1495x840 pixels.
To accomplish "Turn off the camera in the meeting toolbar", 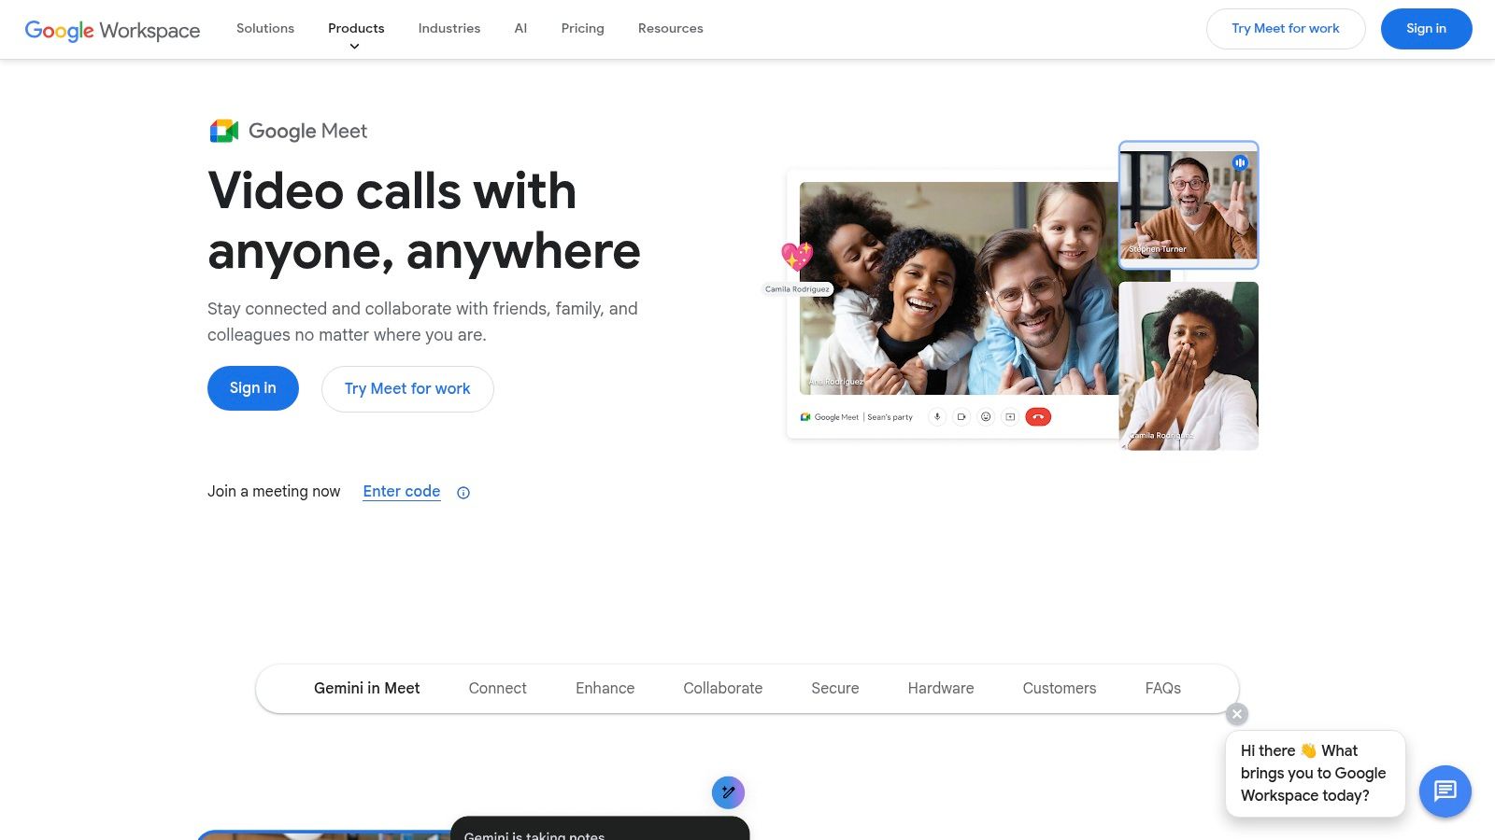I will pos(961,417).
